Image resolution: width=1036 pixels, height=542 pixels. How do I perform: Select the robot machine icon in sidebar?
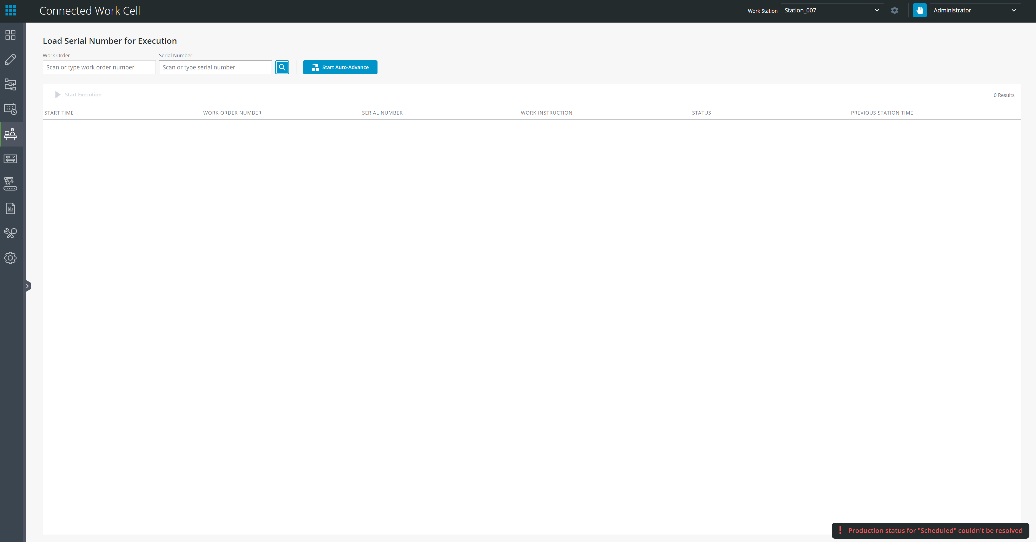(x=10, y=184)
